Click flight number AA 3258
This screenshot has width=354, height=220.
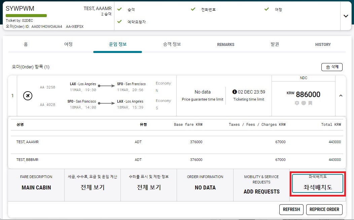coord(47,87)
